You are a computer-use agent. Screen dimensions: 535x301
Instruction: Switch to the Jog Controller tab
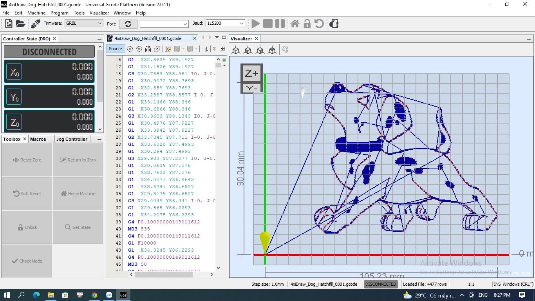click(72, 139)
